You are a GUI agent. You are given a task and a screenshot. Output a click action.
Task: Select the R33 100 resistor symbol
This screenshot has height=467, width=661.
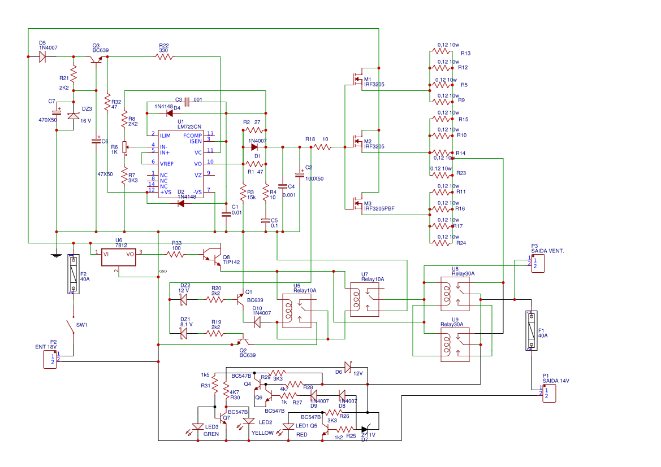(175, 254)
